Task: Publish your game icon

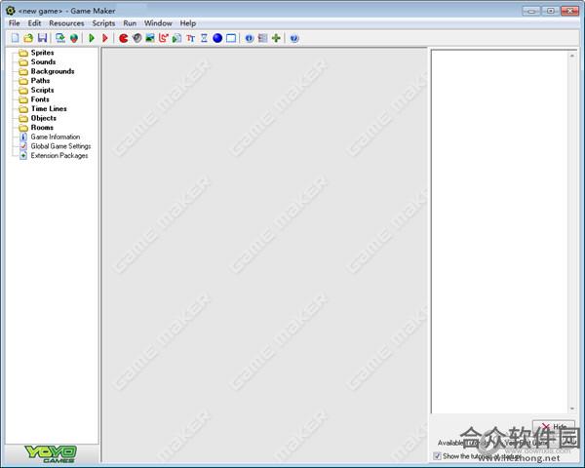Action: [74, 38]
